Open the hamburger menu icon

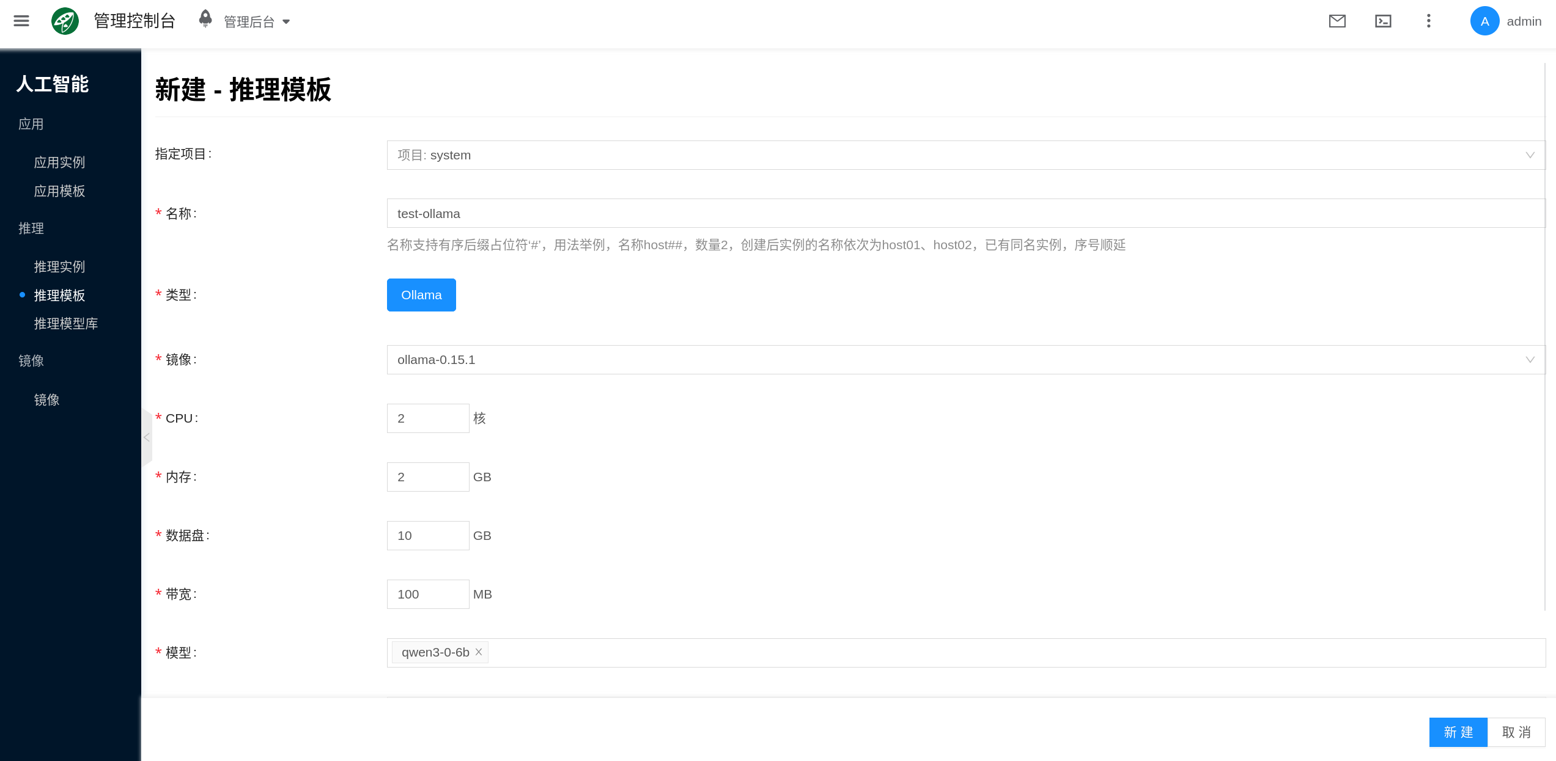[x=21, y=21]
